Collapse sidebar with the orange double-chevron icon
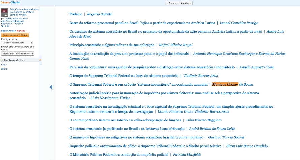 tap(40, 60)
